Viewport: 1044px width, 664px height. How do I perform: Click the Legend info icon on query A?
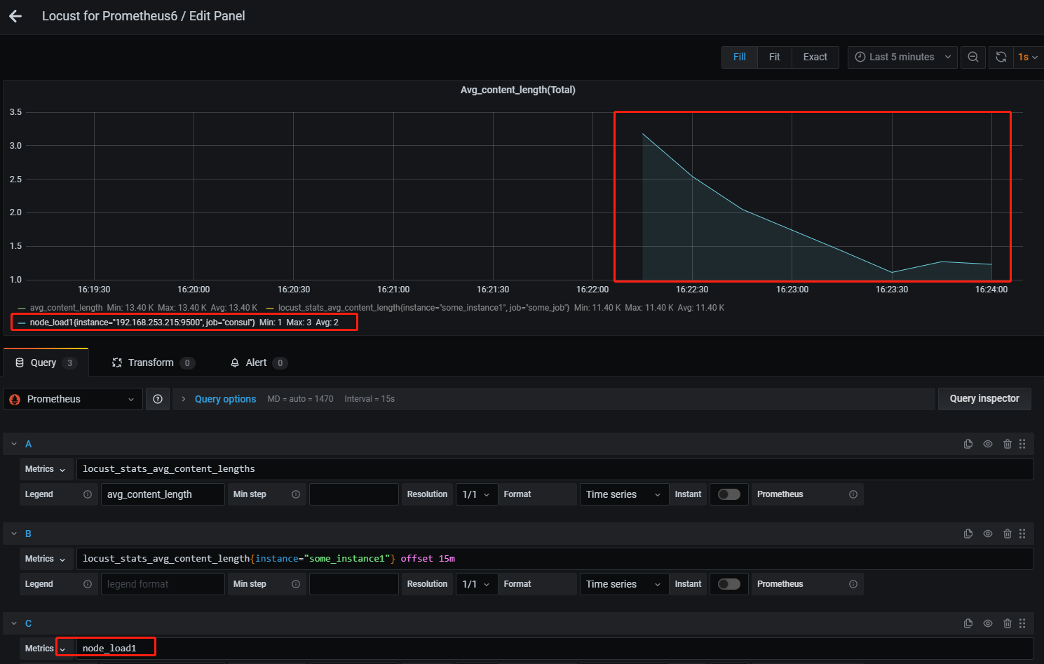pyautogui.click(x=88, y=494)
